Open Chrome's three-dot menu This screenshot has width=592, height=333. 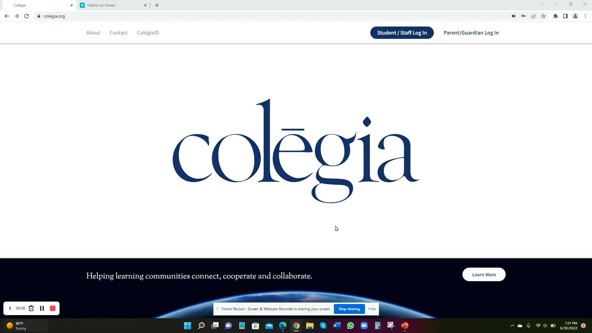click(586, 16)
